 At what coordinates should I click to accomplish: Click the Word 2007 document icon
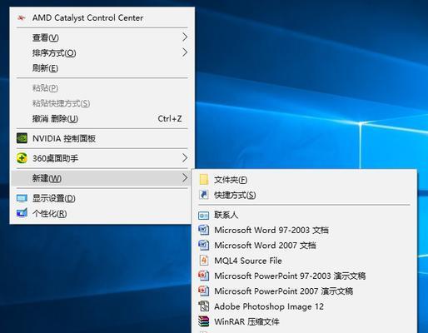pos(204,245)
